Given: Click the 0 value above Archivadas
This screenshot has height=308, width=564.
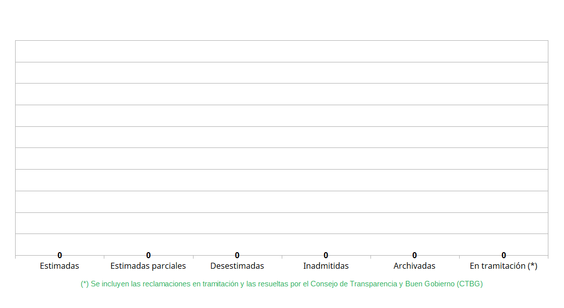Looking at the screenshot, I should coord(414,255).
